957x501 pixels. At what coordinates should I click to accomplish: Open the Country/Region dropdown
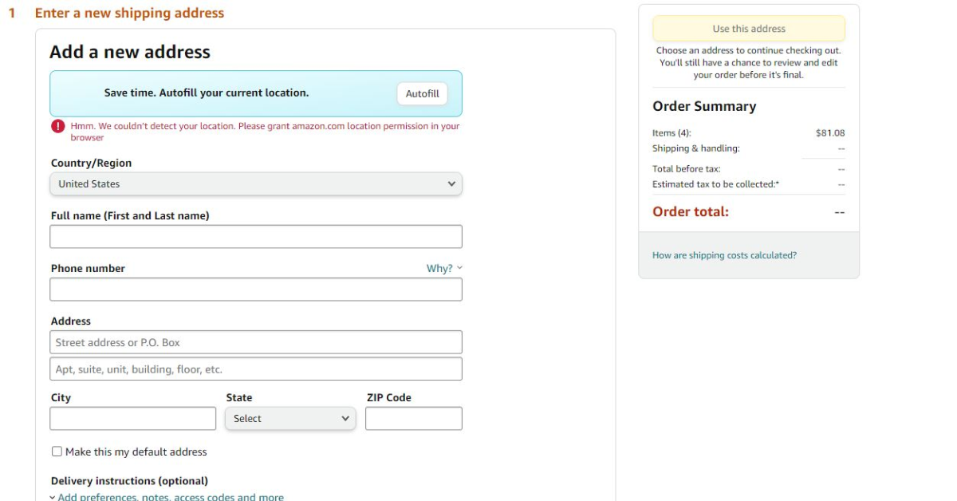click(255, 183)
